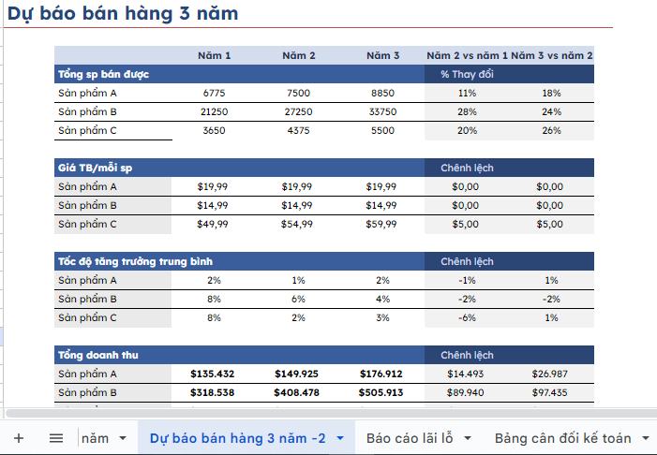The image size is (657, 455).
Task: Select the 24% change cell
Action: [551, 111]
